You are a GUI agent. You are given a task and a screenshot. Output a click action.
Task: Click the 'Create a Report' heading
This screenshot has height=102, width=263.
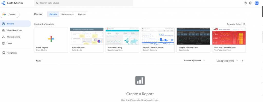[140, 94]
